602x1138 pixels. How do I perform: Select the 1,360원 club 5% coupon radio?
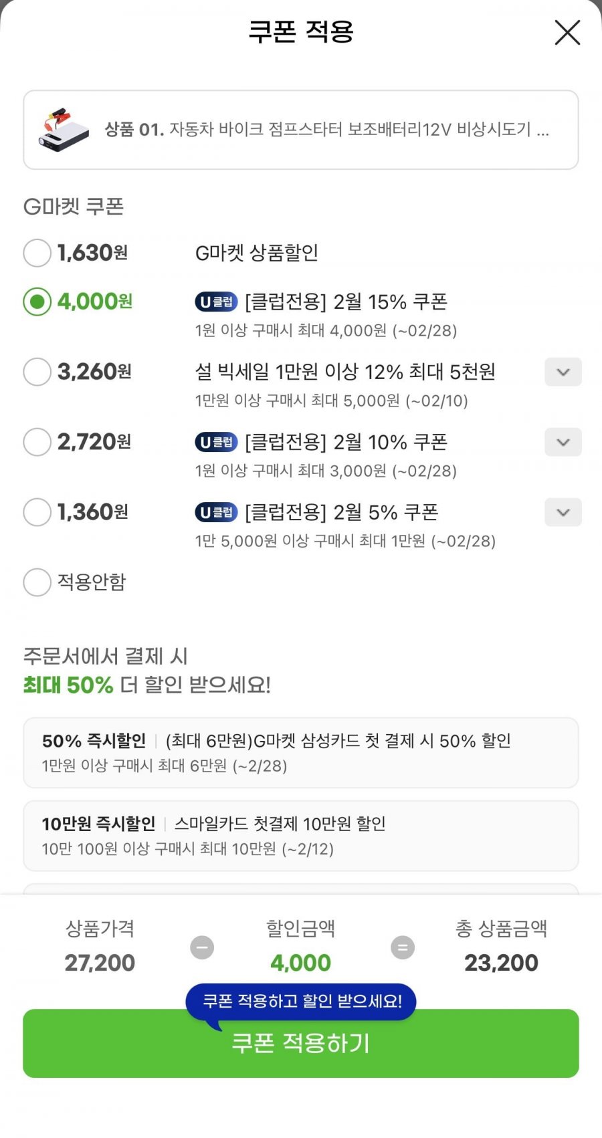[x=37, y=512]
